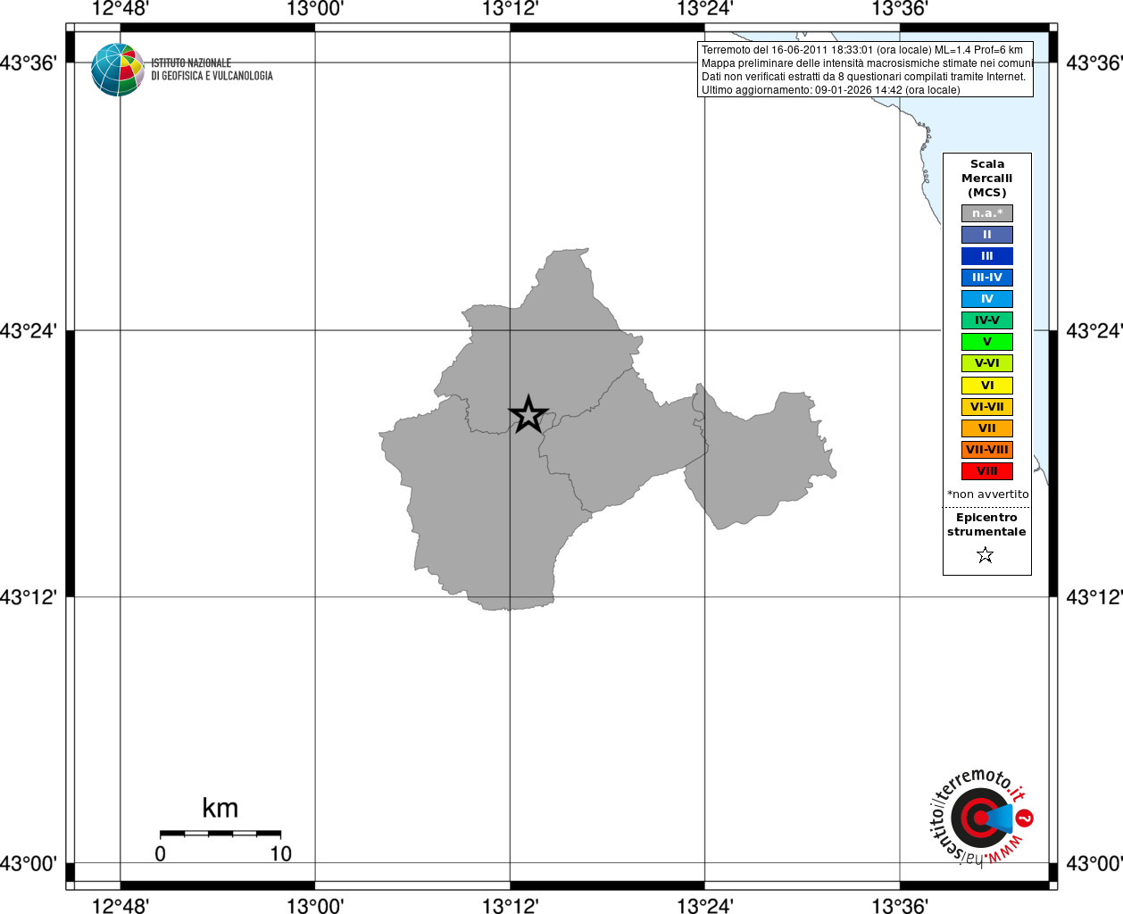
Task: Click the 'Ultimo aggiornamento' text line
Action: 830,90
